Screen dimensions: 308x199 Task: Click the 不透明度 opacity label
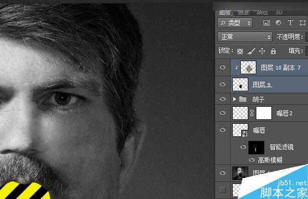[x=289, y=37]
